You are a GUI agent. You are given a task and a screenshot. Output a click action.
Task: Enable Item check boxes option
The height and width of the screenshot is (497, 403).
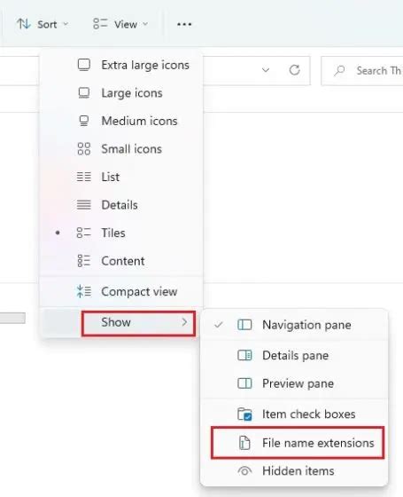point(294,414)
